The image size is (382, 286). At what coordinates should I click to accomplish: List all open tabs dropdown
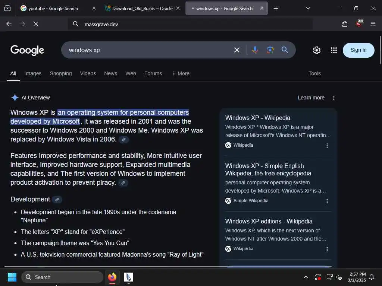[x=308, y=8]
